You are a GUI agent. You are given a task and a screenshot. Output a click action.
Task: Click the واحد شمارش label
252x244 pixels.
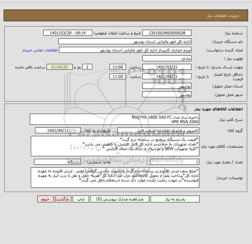pos(99,162)
